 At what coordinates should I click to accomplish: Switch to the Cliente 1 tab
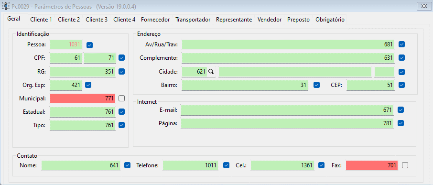(41, 20)
